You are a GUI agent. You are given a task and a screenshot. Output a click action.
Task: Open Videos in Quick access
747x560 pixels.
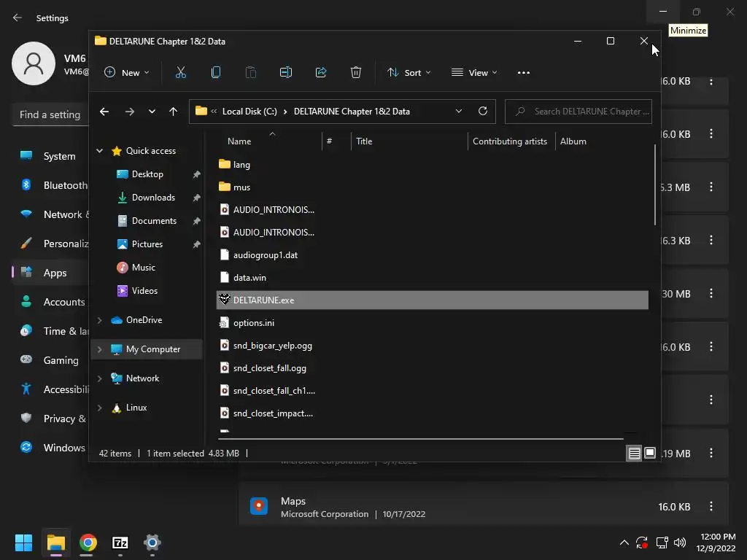point(144,291)
